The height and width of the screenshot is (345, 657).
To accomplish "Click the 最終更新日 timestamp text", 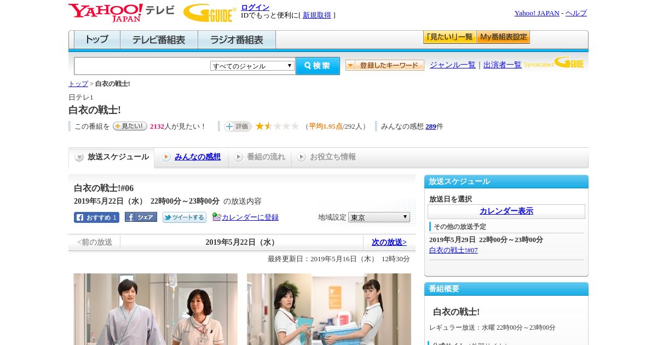I will click(339, 259).
